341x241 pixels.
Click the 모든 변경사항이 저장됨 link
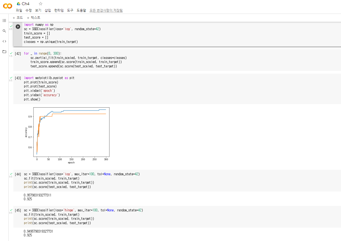coord(106,10)
